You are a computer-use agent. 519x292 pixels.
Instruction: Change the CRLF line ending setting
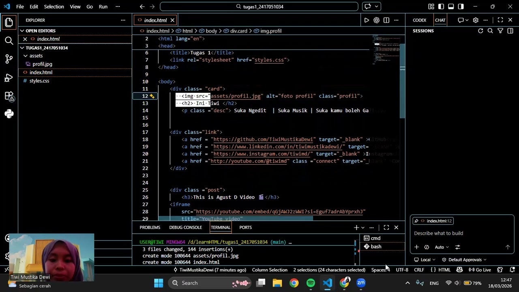tap(419, 270)
